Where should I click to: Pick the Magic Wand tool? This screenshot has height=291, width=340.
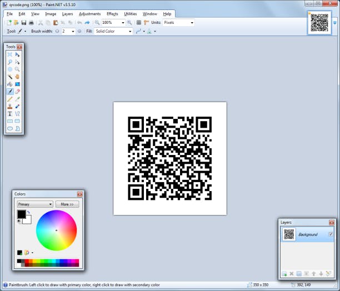(x=10, y=77)
